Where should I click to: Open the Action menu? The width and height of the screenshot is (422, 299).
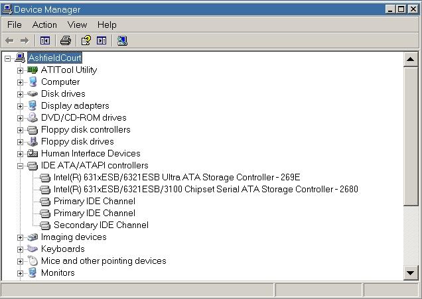44,25
